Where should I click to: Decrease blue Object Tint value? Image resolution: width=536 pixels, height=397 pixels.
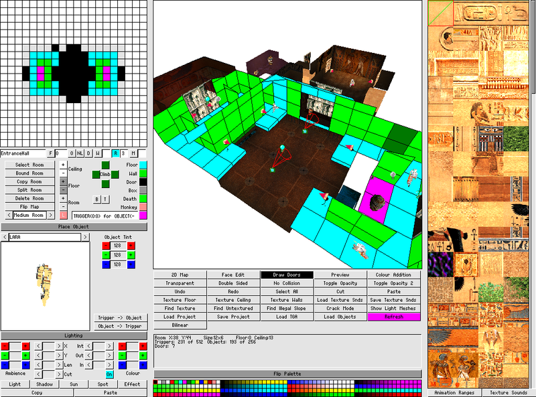(x=106, y=264)
